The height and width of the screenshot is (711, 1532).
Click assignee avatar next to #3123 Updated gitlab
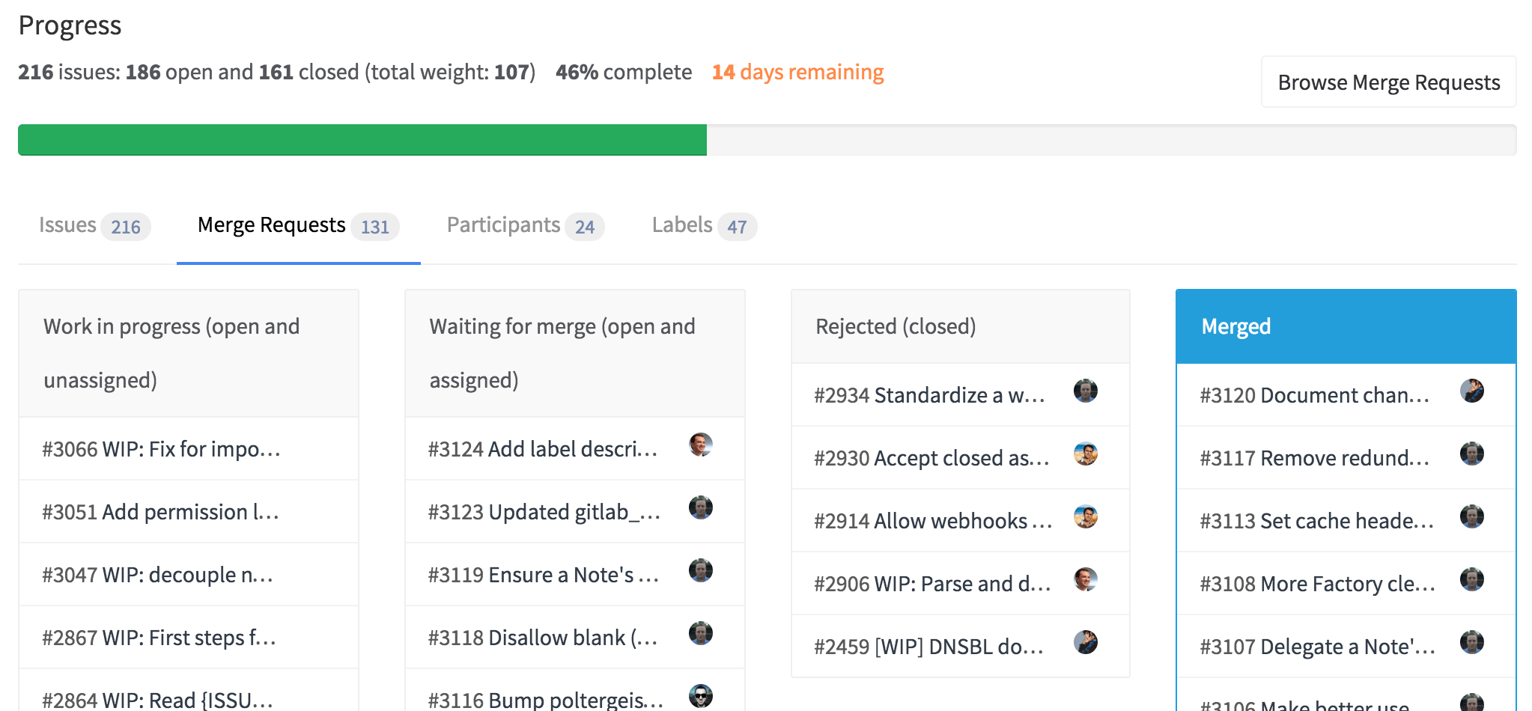(700, 508)
